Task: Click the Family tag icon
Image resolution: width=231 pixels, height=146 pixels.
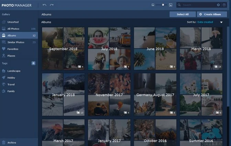Action: tap(4, 91)
